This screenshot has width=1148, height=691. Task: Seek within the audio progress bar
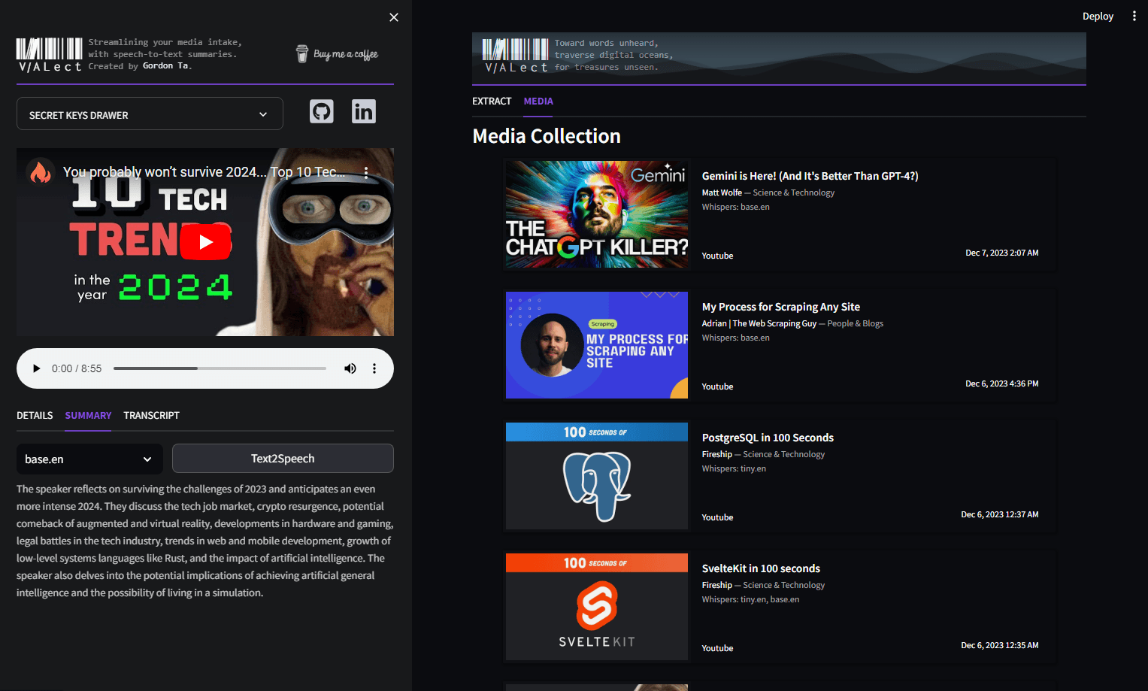[220, 368]
